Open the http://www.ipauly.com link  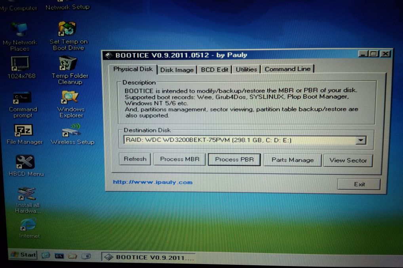coord(153,182)
